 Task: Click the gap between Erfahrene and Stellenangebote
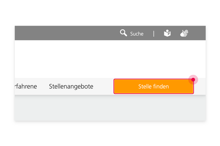coord(43,87)
